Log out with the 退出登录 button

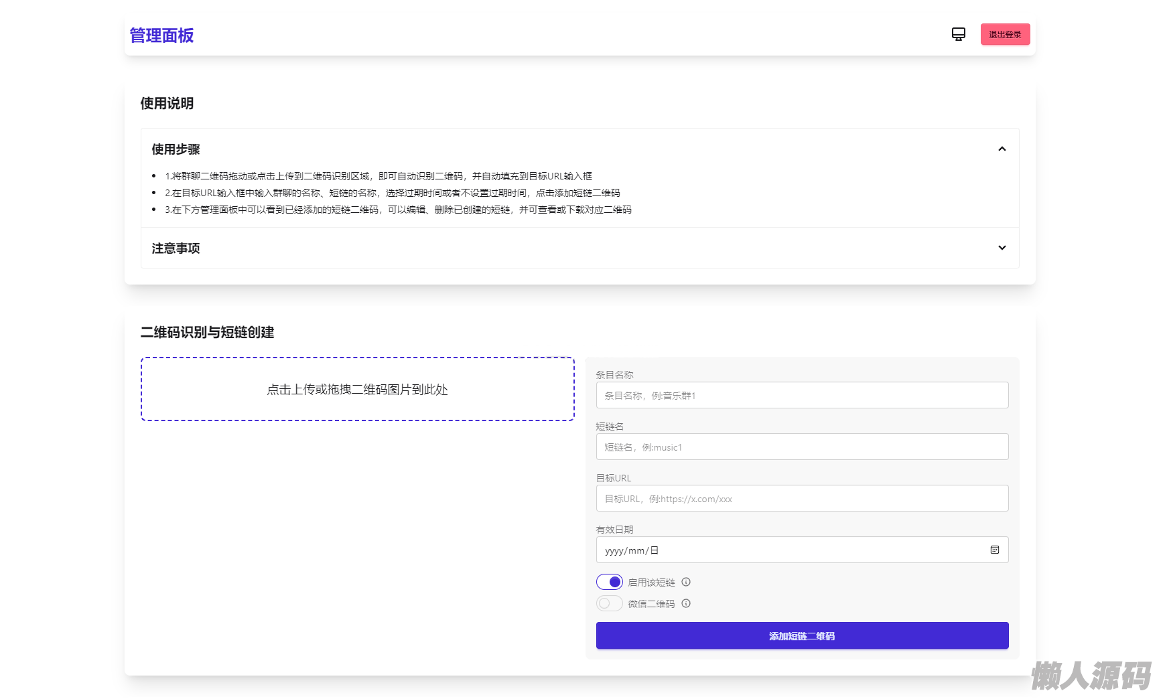[1005, 34]
